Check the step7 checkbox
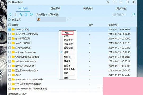143x95 pixels. pyautogui.click(x=10, y=75)
